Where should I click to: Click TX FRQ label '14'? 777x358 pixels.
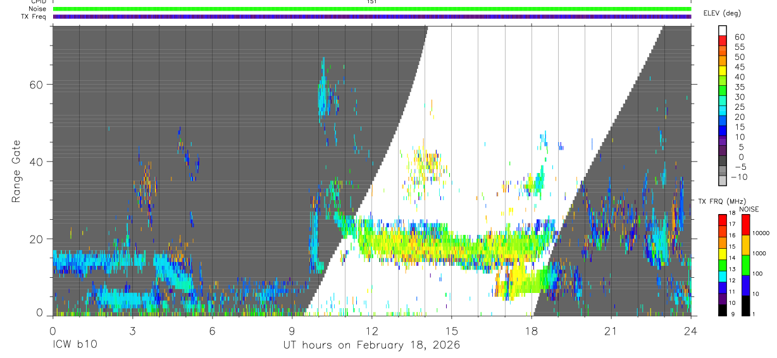point(732,258)
